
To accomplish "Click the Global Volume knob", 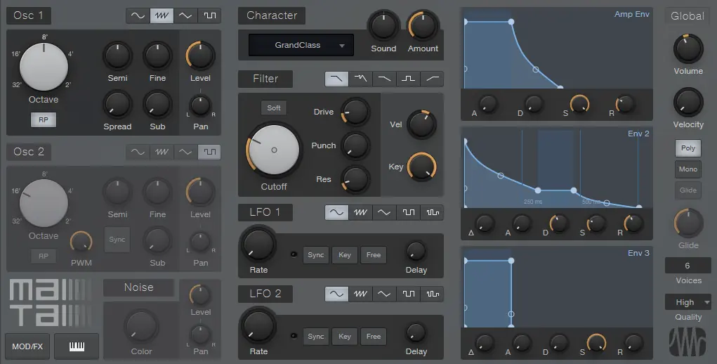I will [x=688, y=49].
